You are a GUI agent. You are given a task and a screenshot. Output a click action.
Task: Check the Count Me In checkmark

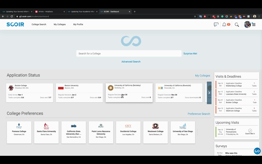coord(250,130)
